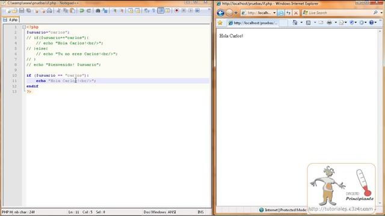Click line number 10 in the editor margin
The width and height of the screenshot is (385, 216).
[14, 76]
